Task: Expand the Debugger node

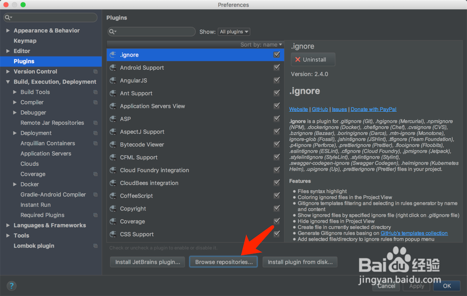Action: click(x=14, y=113)
